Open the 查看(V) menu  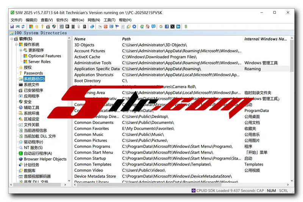47,20
